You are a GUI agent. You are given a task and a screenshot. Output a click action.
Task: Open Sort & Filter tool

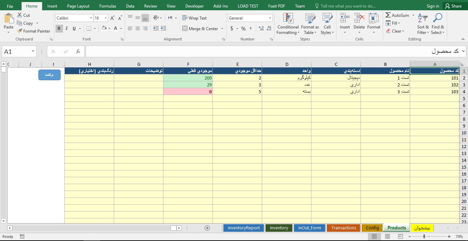[423, 24]
